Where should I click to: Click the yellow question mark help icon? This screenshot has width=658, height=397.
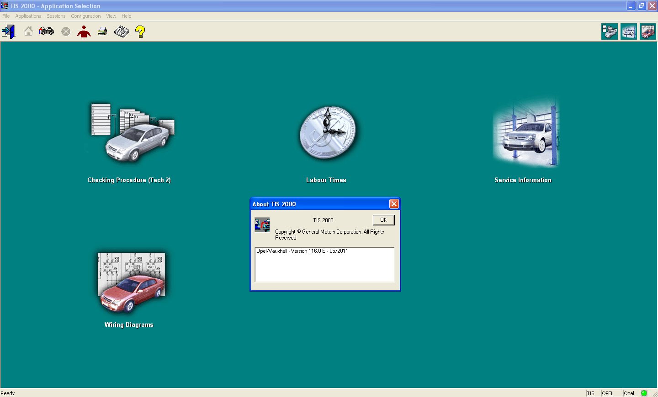click(140, 31)
